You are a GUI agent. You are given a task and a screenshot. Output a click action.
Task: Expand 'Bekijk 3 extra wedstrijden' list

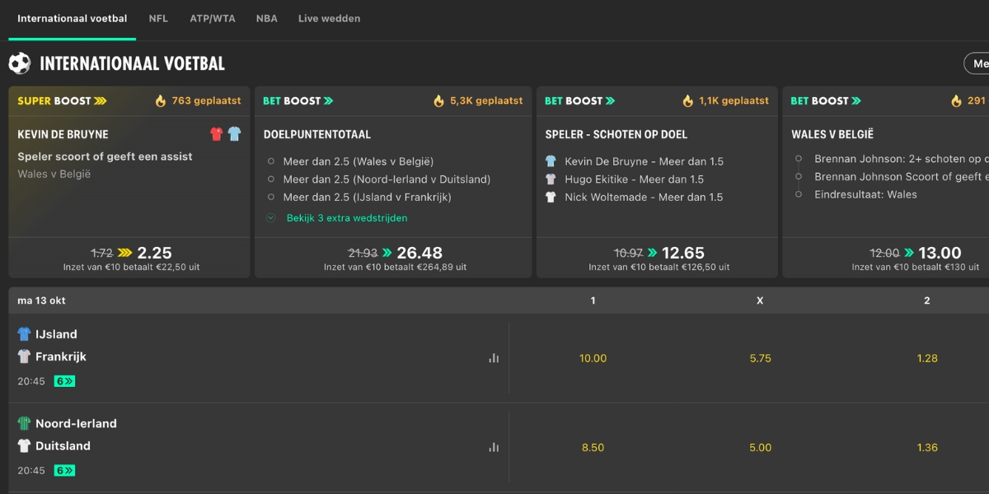tap(346, 218)
